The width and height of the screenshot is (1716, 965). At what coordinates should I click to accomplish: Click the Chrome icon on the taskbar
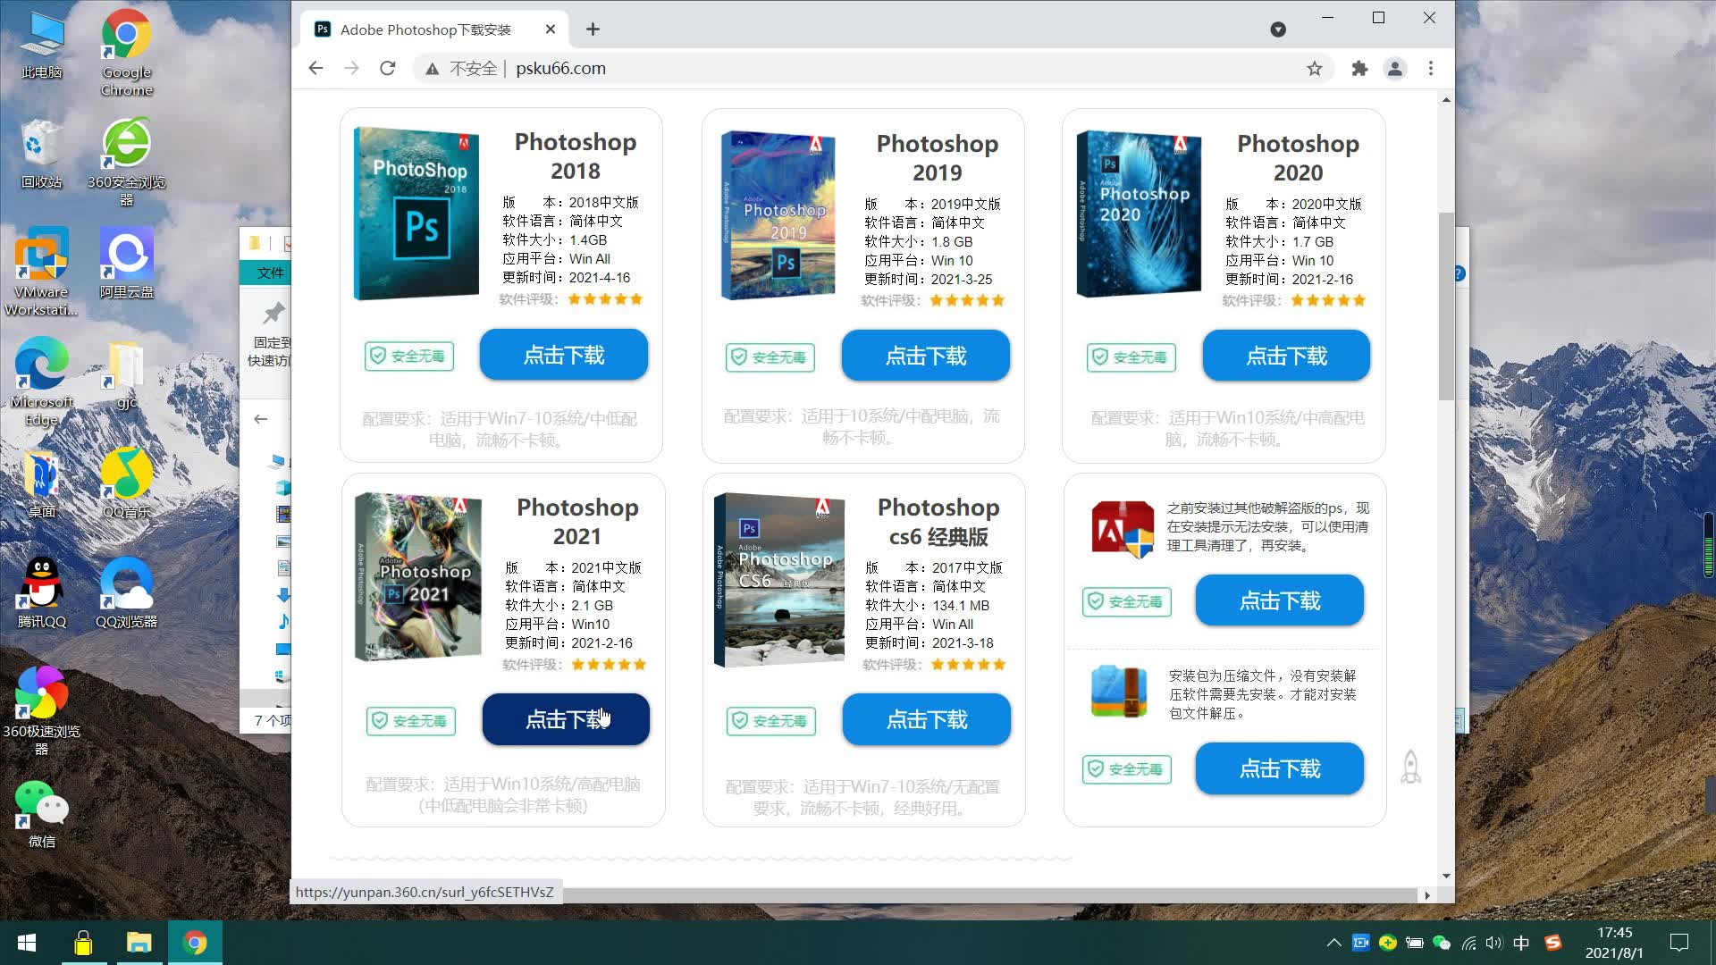(x=195, y=943)
